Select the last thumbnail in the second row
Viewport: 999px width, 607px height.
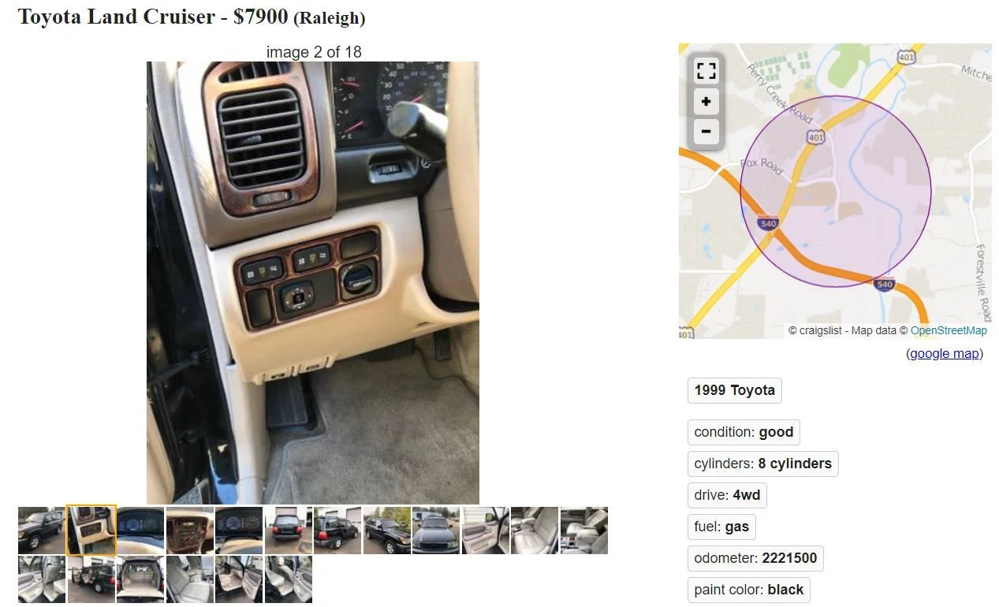289,579
